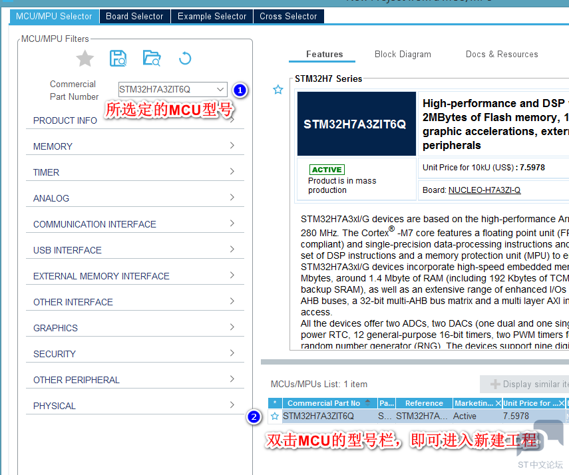Expand the GRAPHICS filter section

coord(135,328)
